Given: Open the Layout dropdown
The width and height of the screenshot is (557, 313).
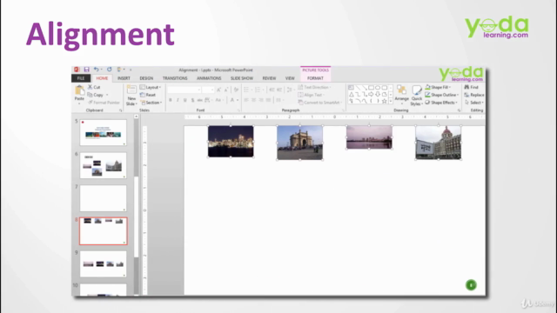Looking at the screenshot, I should pos(151,87).
